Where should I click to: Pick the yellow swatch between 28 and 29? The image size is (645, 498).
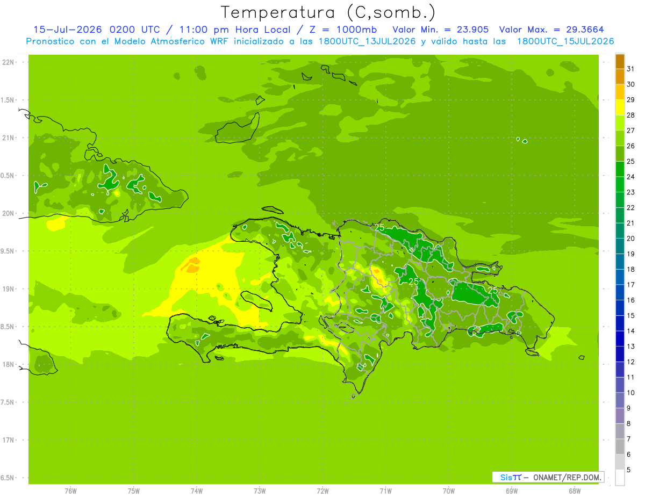620,107
